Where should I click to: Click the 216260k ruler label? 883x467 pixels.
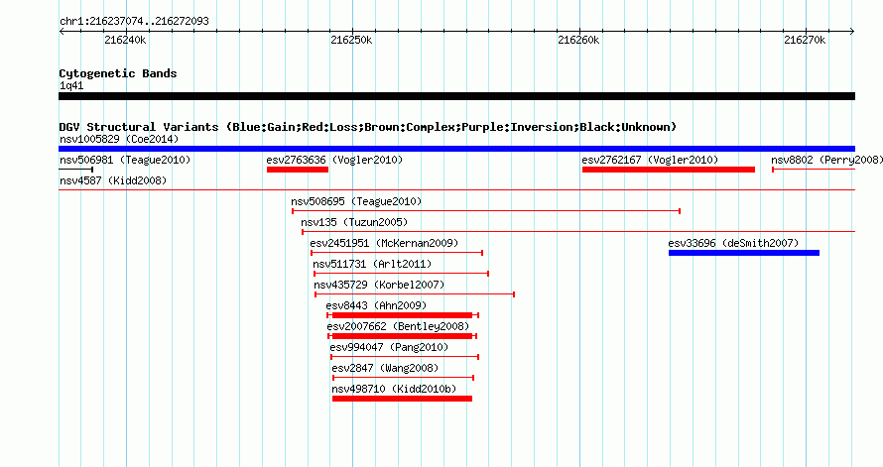pyautogui.click(x=578, y=40)
